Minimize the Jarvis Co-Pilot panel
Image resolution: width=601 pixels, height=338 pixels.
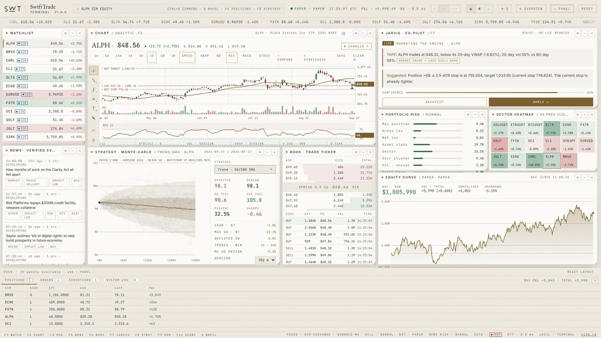click(585, 33)
